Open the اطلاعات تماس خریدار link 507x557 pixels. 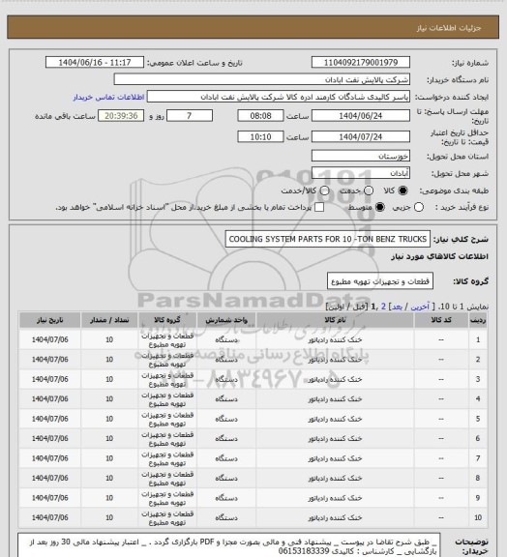coord(108,97)
